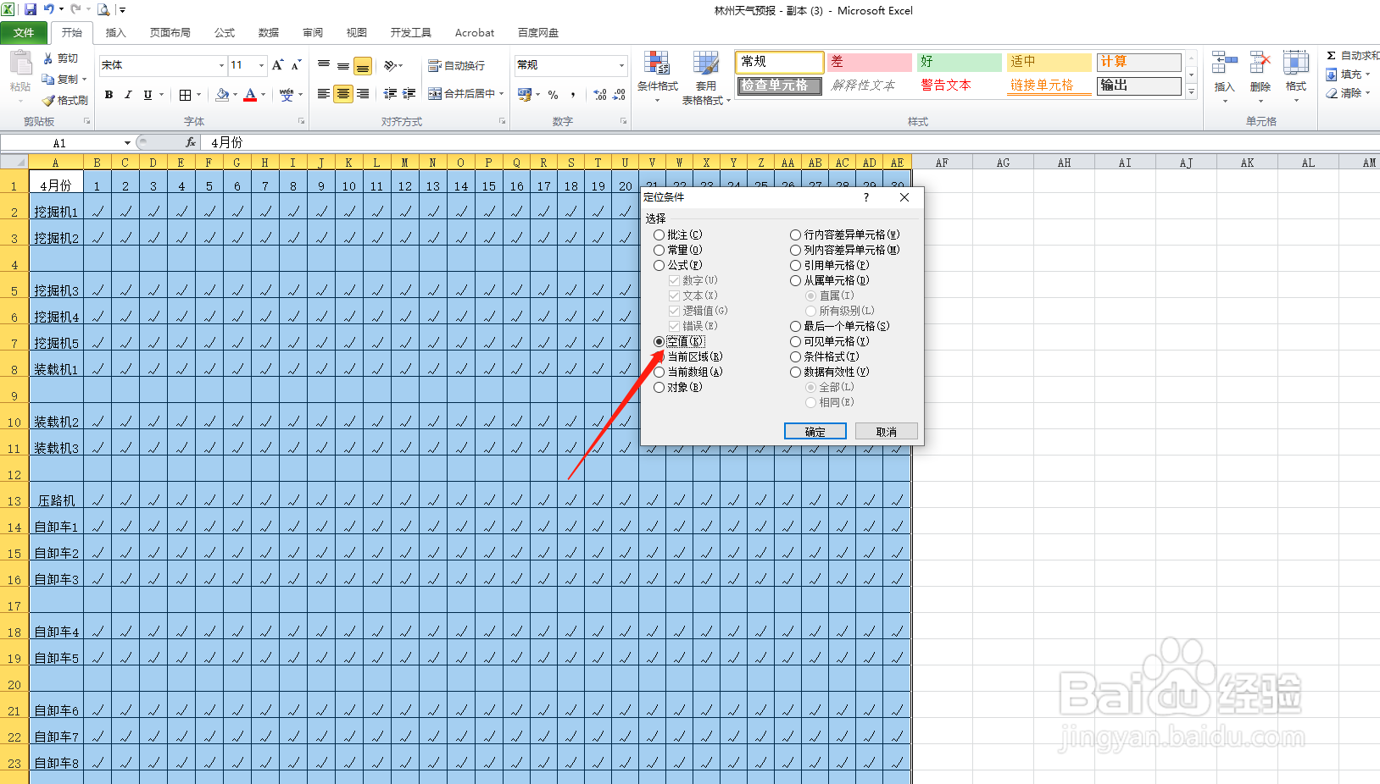Click the formula bar input showing 4月份
The image size is (1380, 784).
[x=788, y=142]
